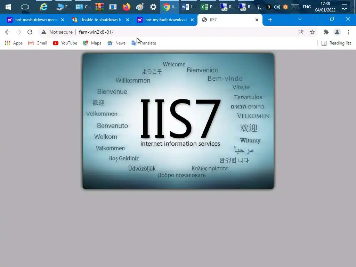Open the Maps bookmark
The width and height of the screenshot is (356, 267).
click(92, 43)
